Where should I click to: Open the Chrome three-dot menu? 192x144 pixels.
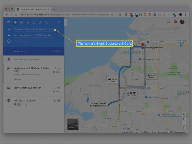185,15
